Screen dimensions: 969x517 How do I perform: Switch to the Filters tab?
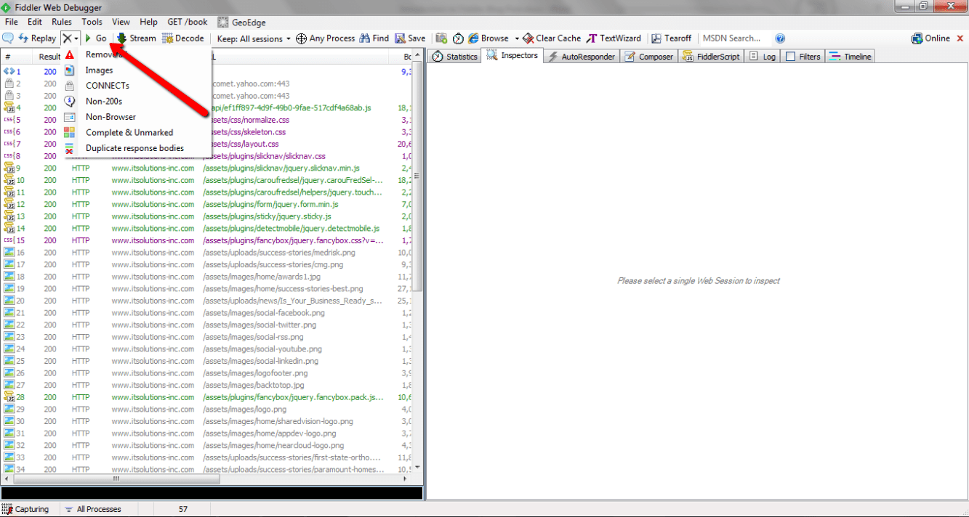pos(803,57)
